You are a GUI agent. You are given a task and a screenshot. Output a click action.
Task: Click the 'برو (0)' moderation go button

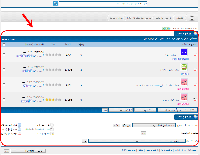(127, 125)
